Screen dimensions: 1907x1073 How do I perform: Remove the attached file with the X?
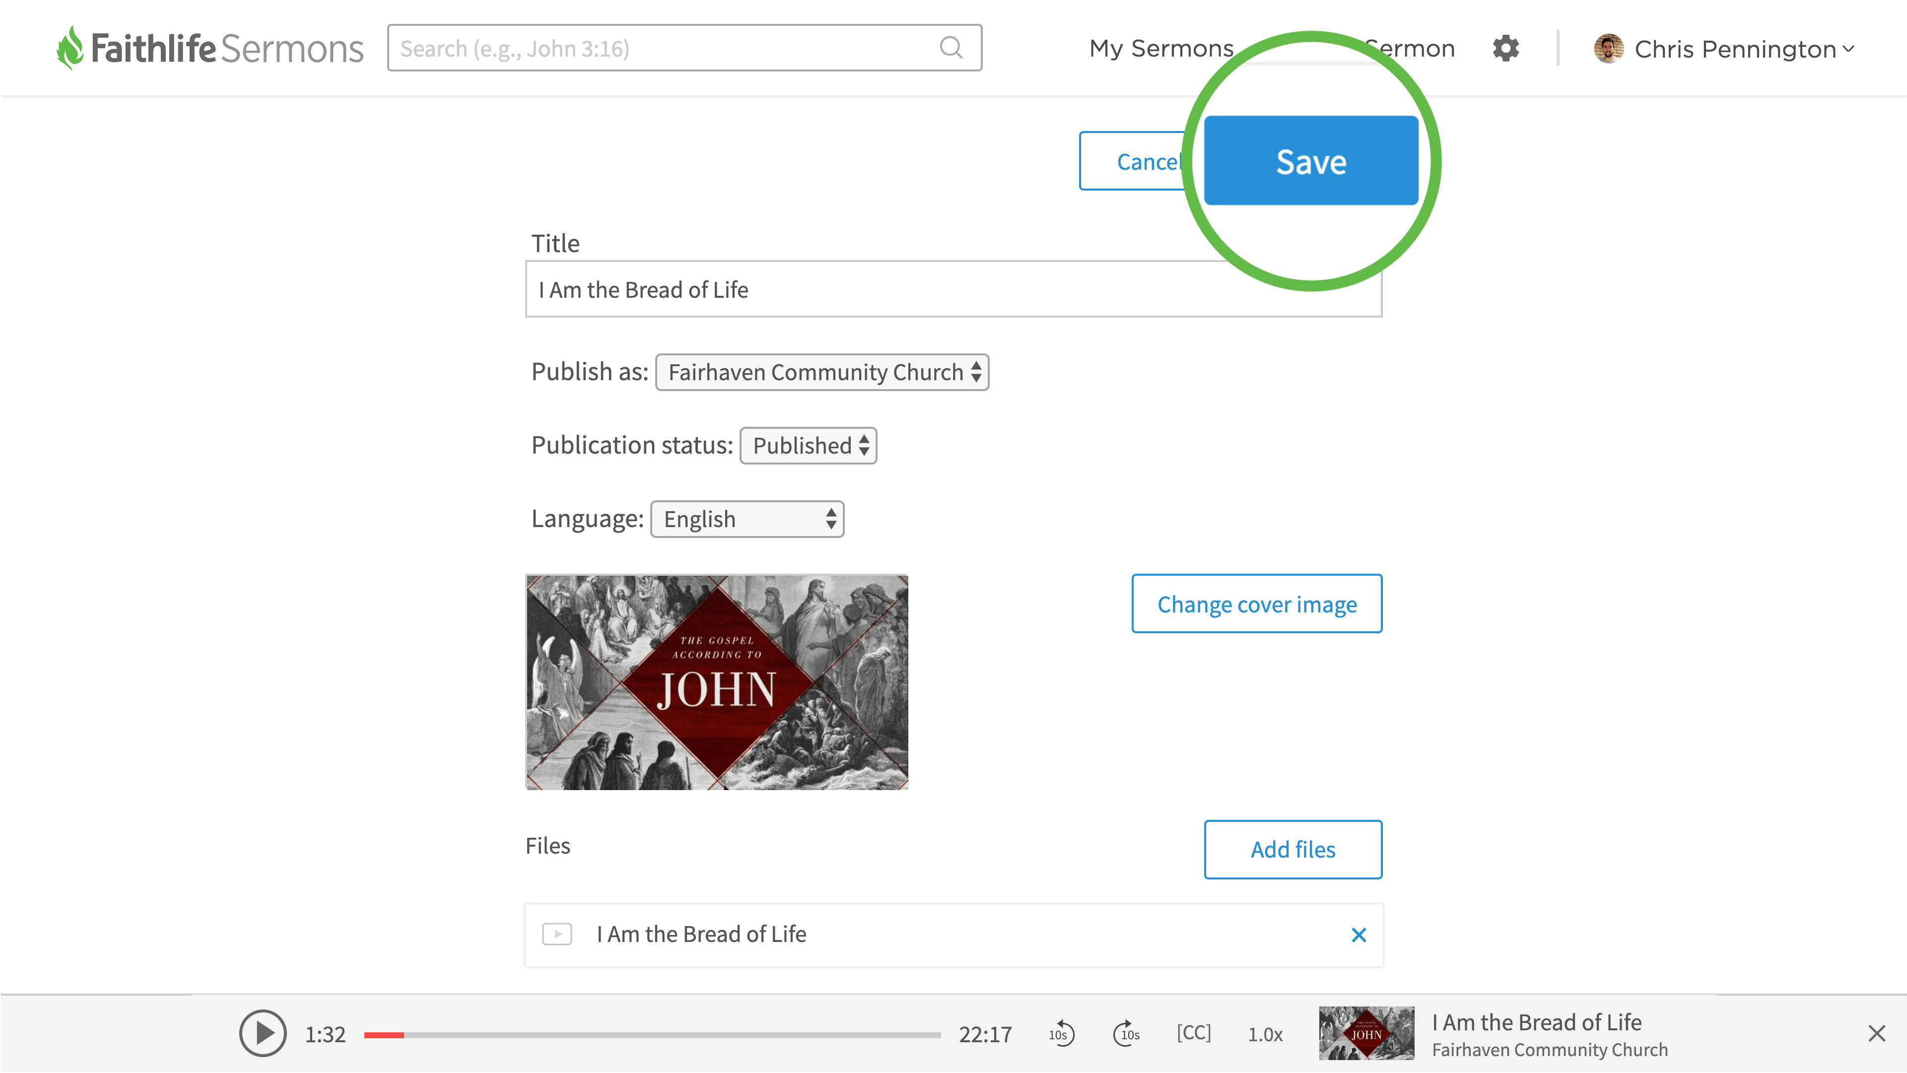point(1359,936)
